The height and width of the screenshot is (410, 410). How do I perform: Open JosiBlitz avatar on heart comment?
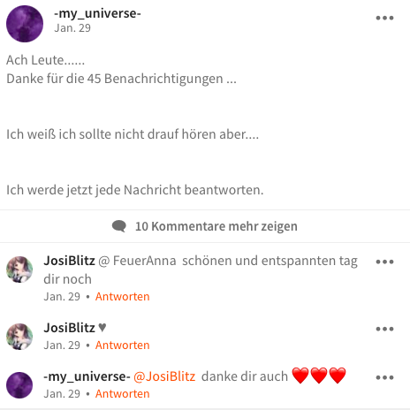[x=19, y=337]
